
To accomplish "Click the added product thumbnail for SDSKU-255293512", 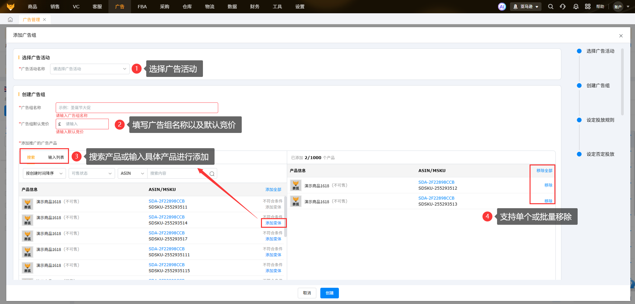I will pyautogui.click(x=296, y=185).
